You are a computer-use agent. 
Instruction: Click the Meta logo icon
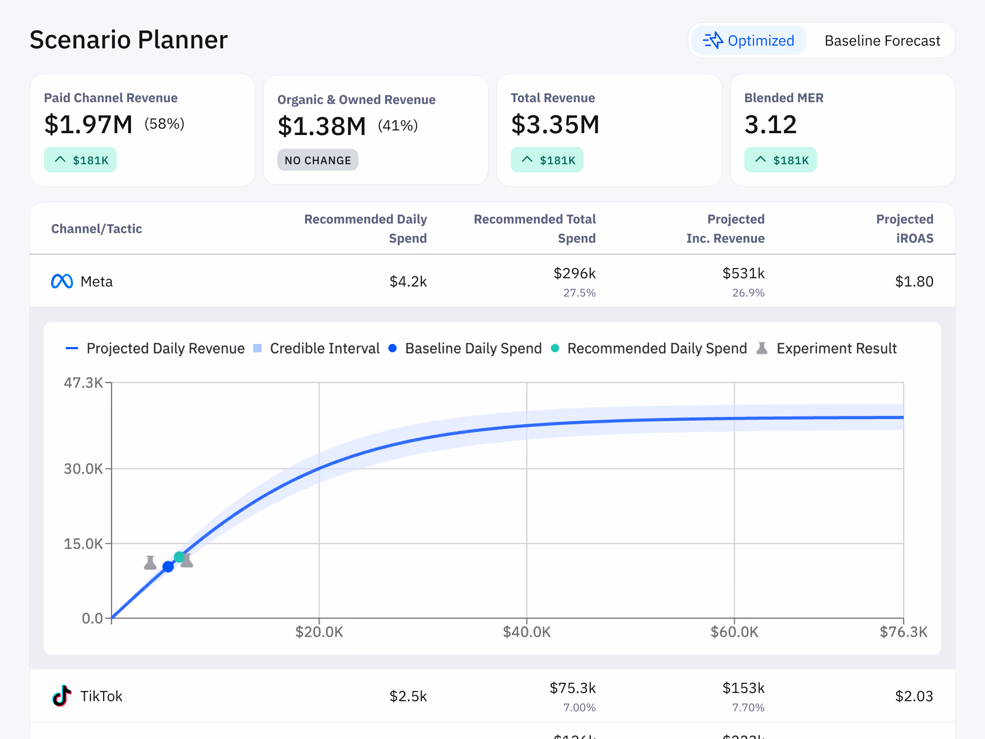pos(62,281)
